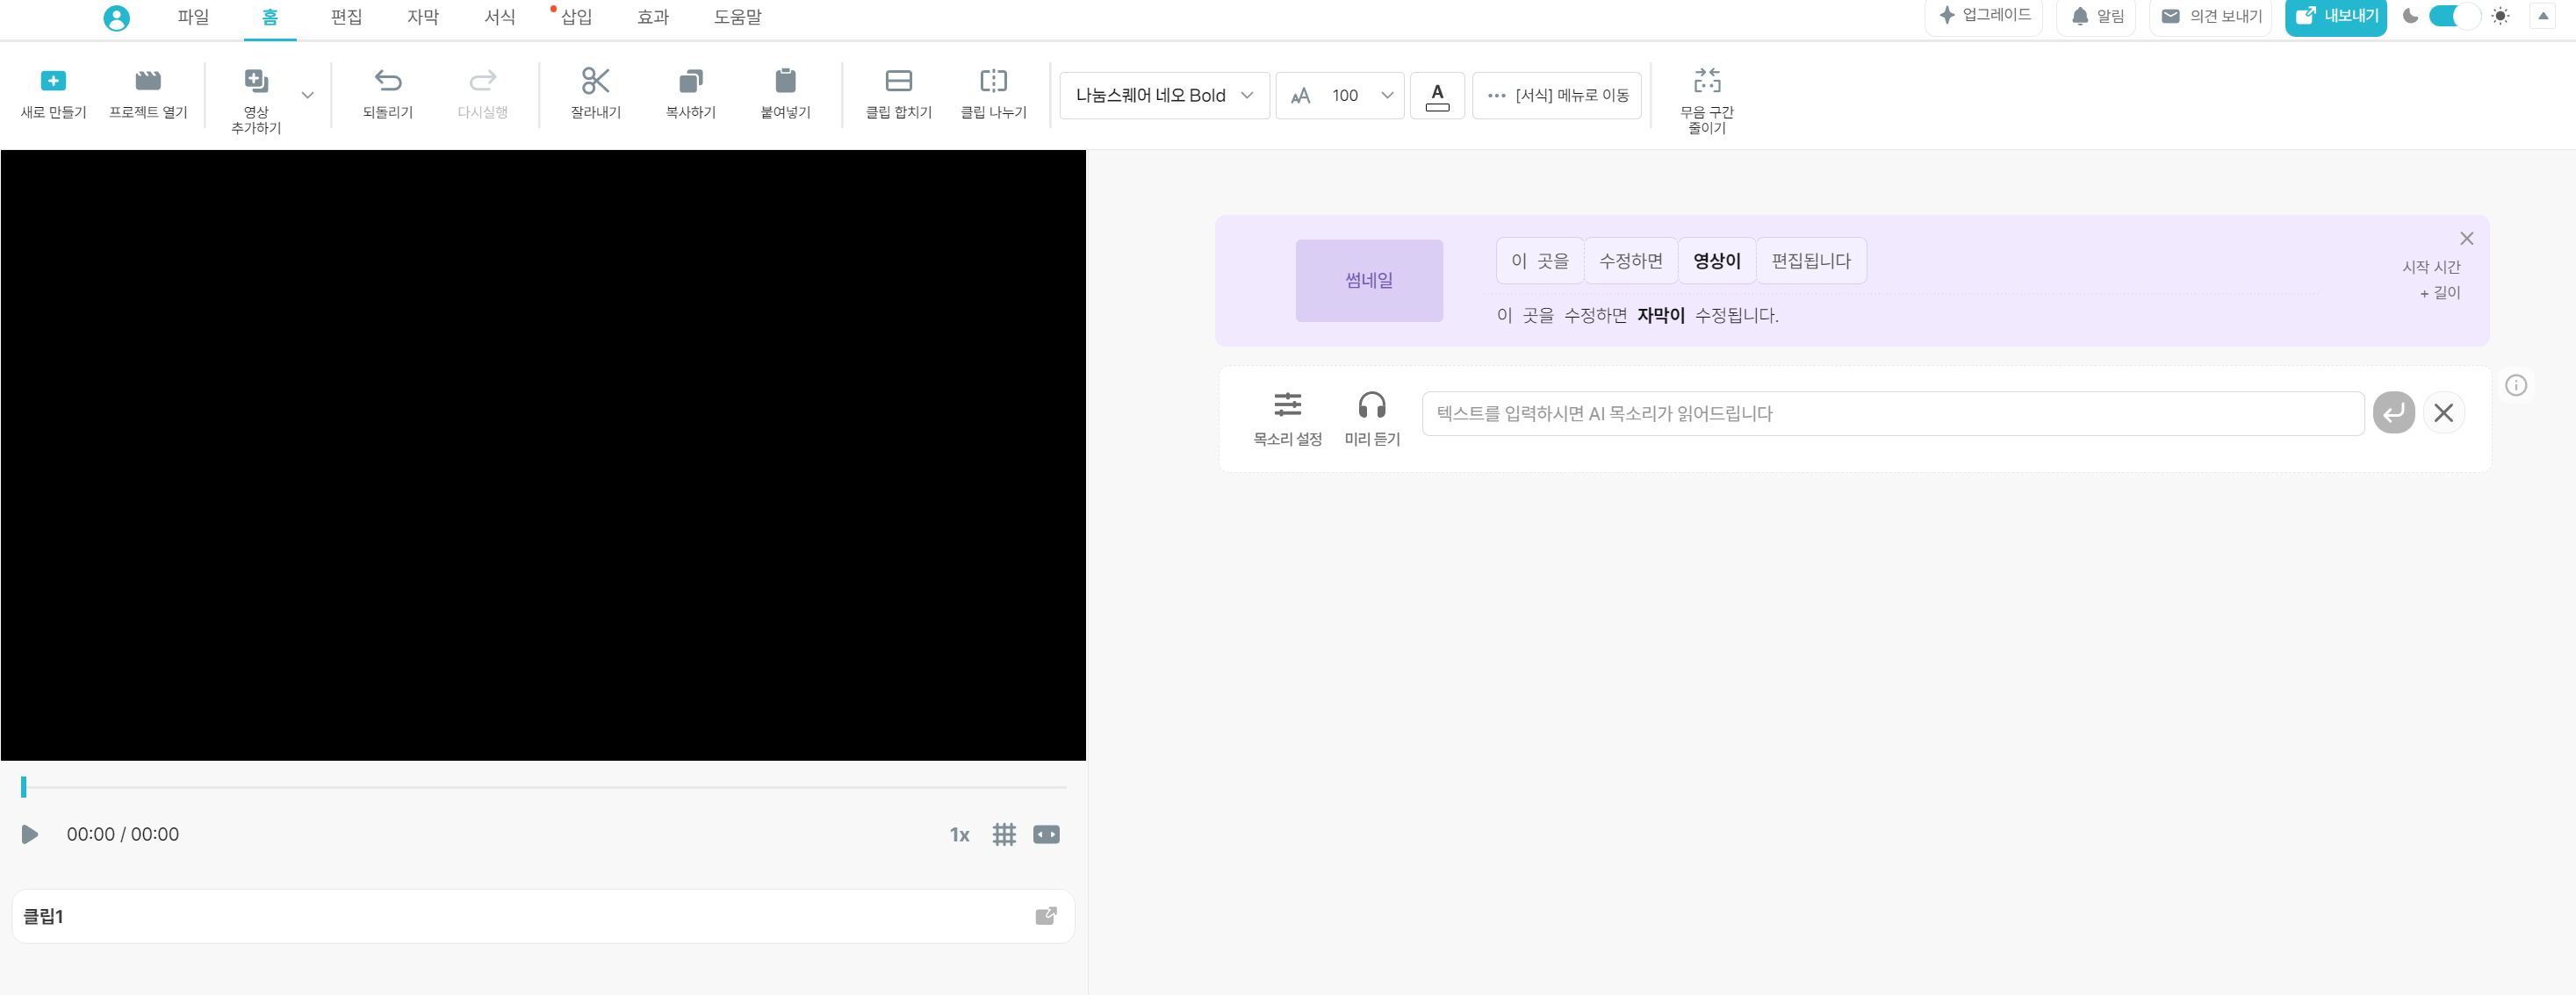
Task: Close the purple guide banner
Action: pos(2467,238)
